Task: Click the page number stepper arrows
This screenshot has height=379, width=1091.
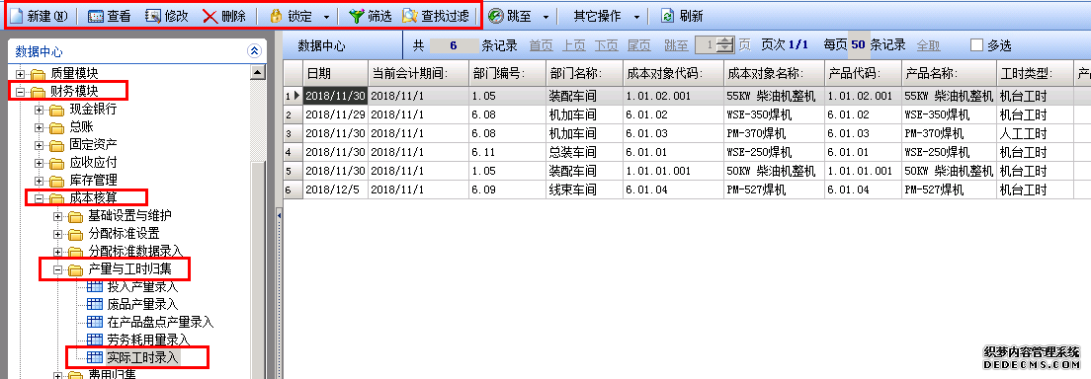Action: tap(725, 45)
